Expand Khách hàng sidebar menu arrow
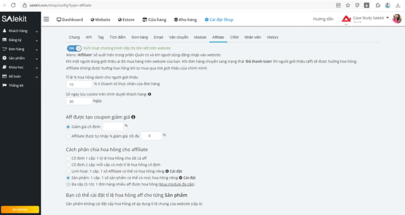405x215 pixels. pyautogui.click(x=37, y=31)
